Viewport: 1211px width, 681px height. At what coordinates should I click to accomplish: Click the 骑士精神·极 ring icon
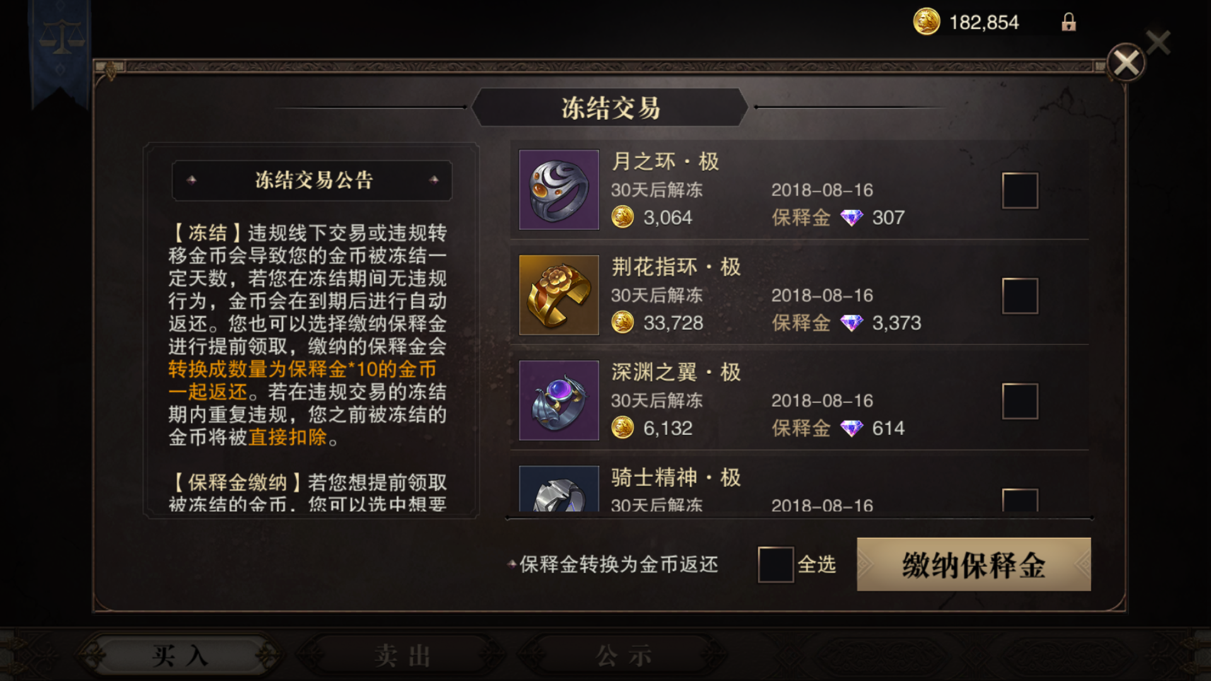click(559, 489)
